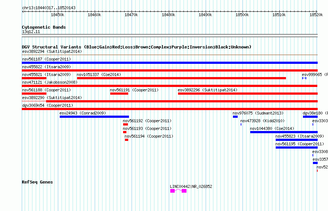Click the 18500k ruler position label
328x211 pixels.
(242, 15)
